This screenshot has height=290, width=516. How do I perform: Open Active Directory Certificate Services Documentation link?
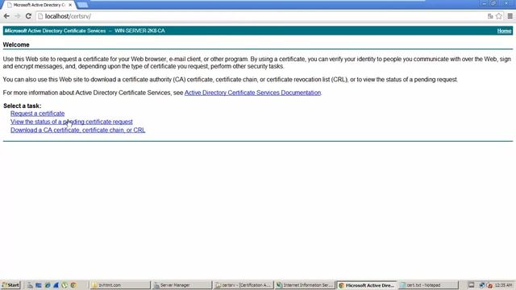click(x=252, y=93)
